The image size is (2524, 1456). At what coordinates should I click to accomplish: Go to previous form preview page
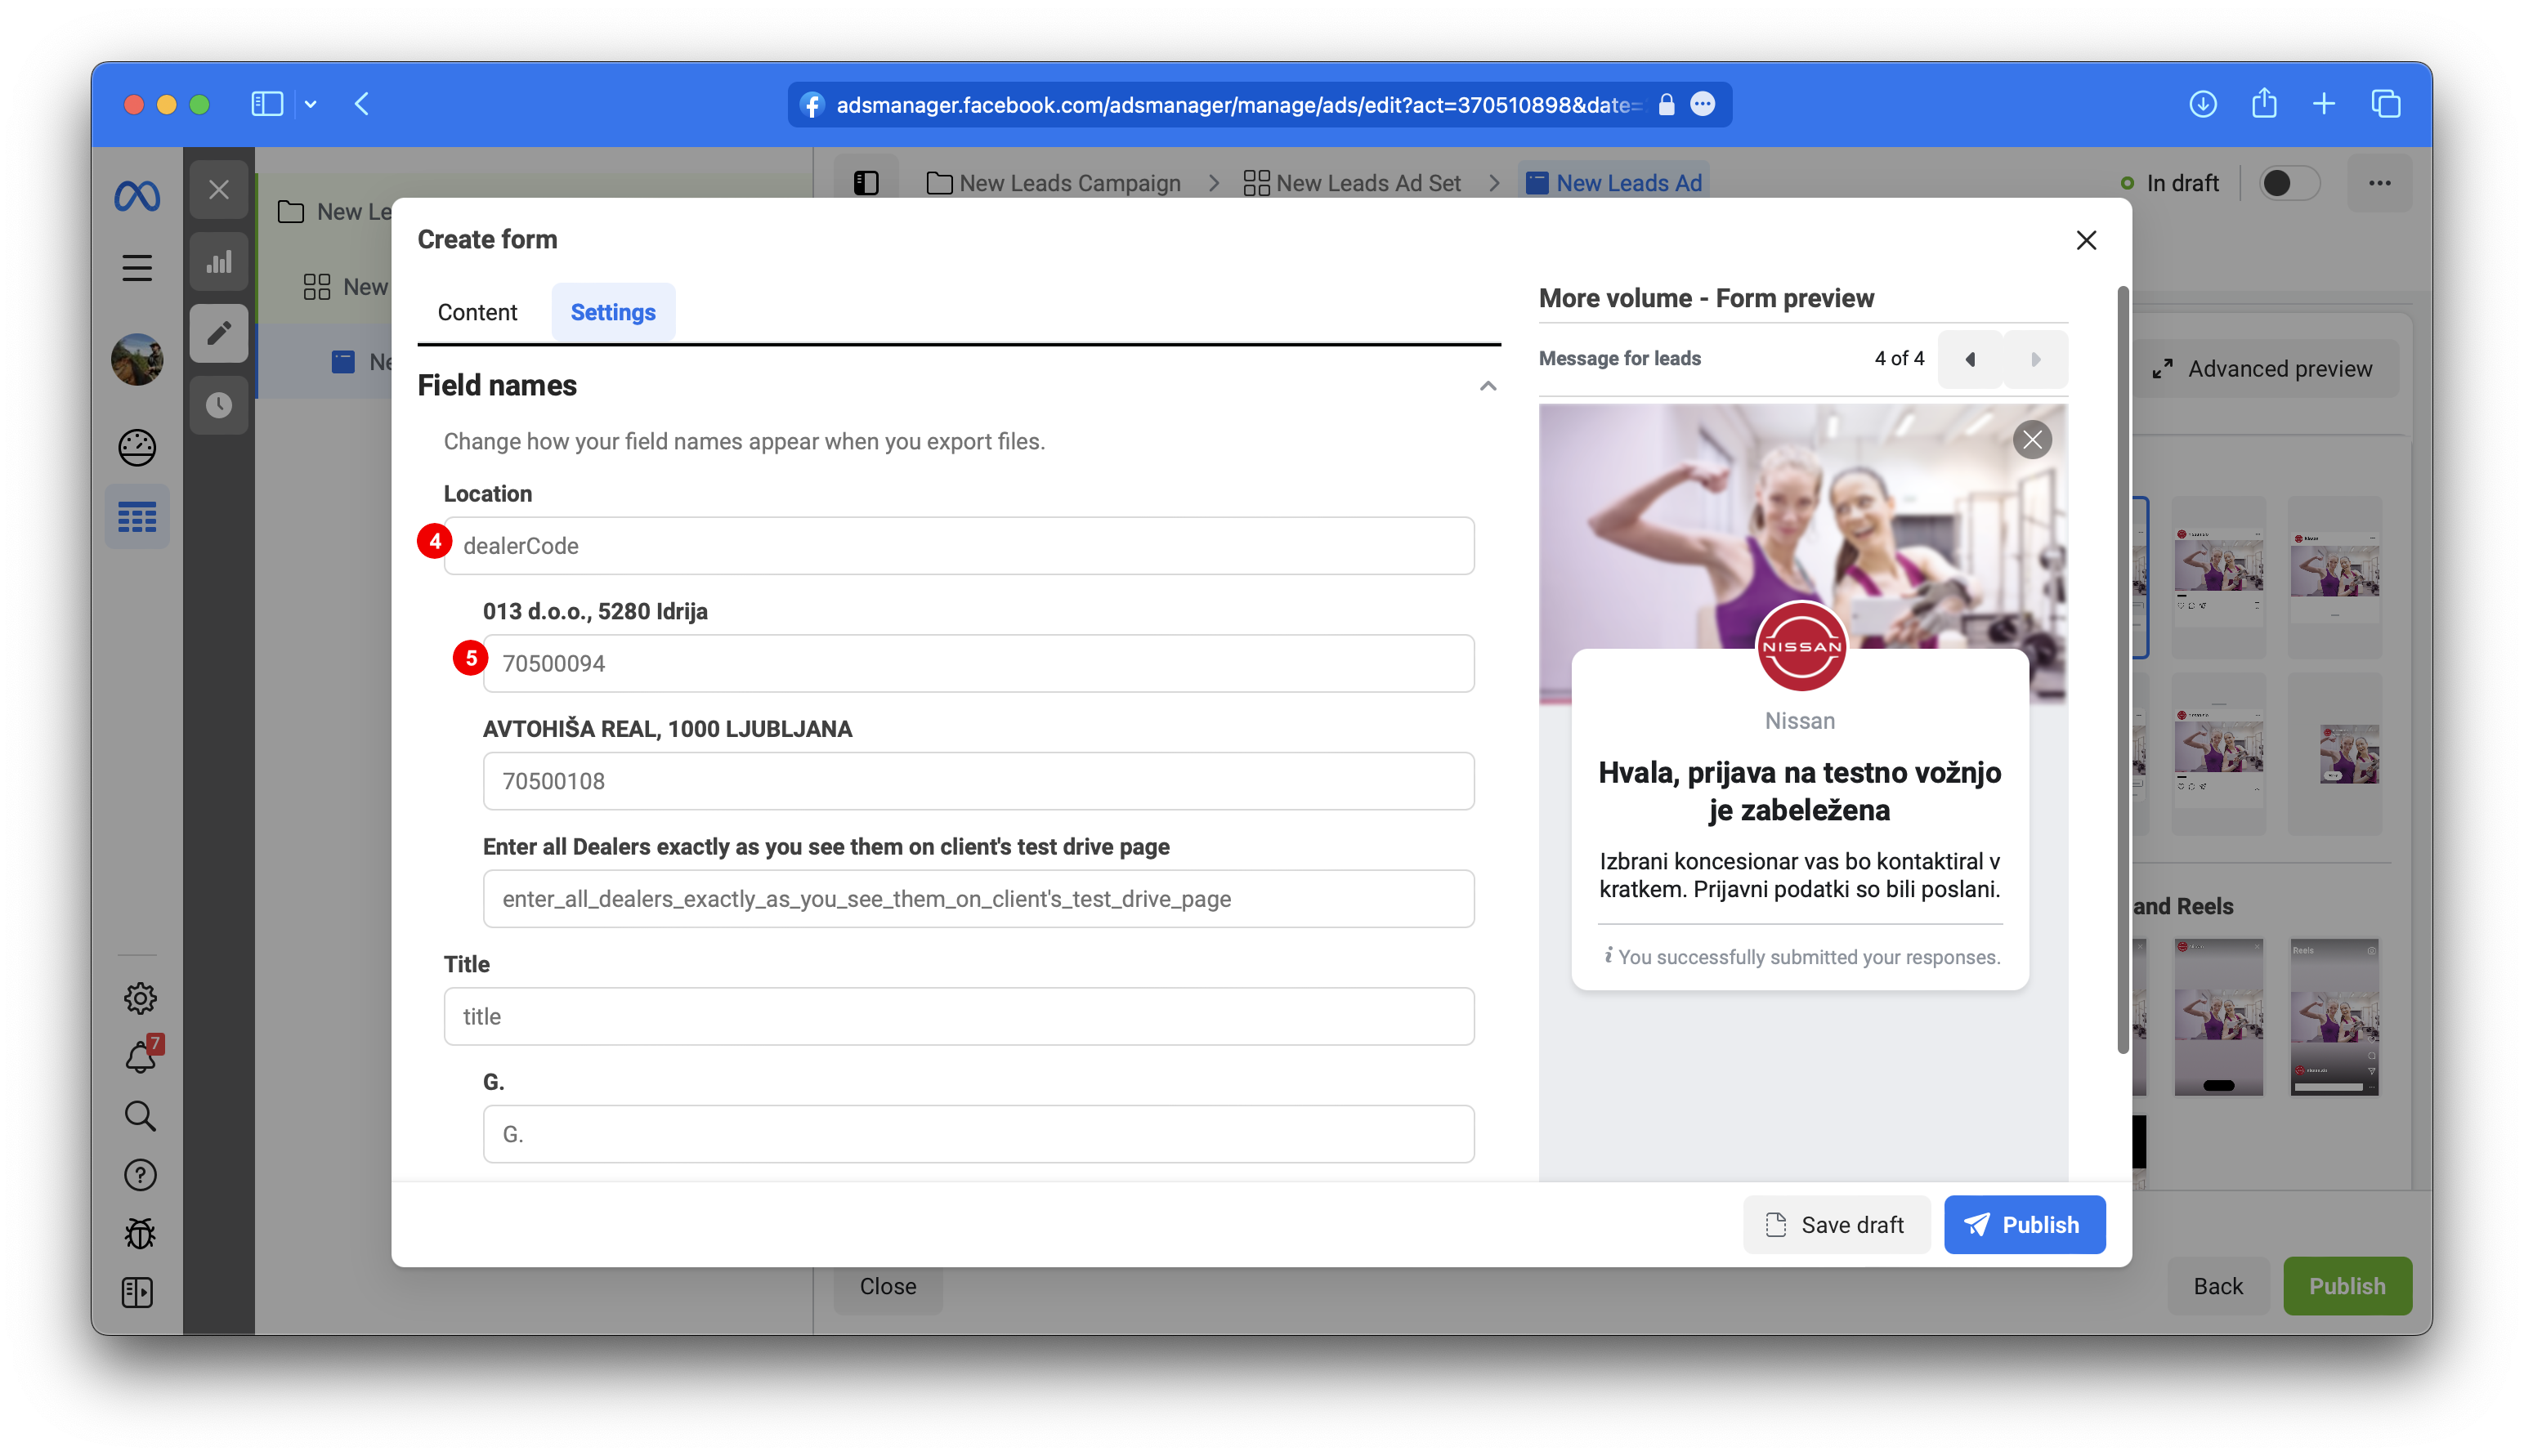point(1970,359)
